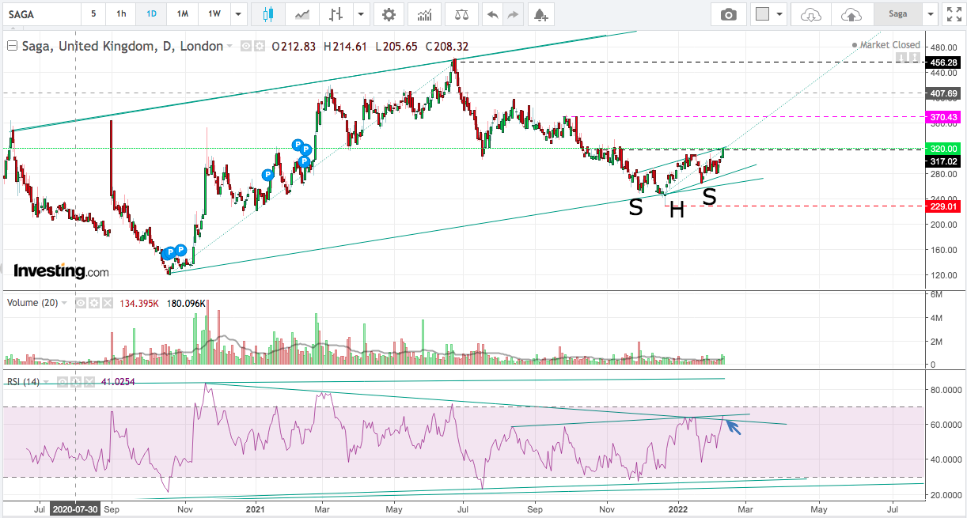
Task: Open the RSI (14) indicator dropdown
Action: pos(46,383)
